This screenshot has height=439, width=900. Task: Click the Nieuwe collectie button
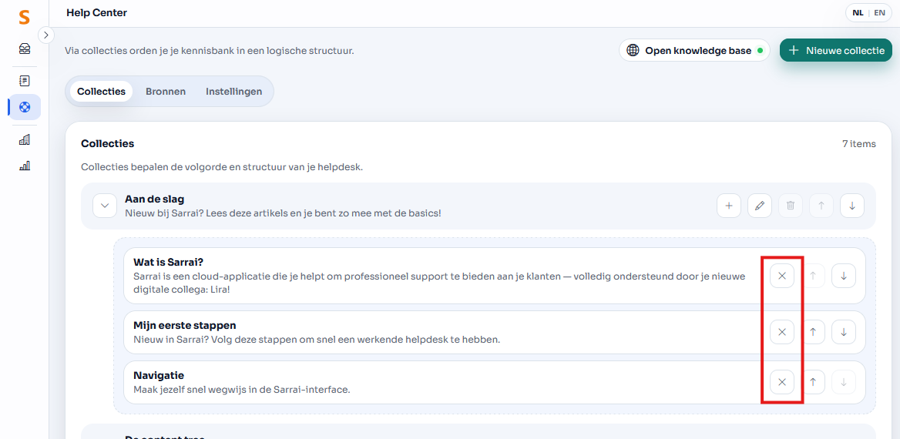(x=835, y=51)
